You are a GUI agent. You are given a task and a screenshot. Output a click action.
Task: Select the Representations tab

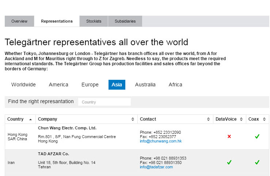(x=57, y=21)
